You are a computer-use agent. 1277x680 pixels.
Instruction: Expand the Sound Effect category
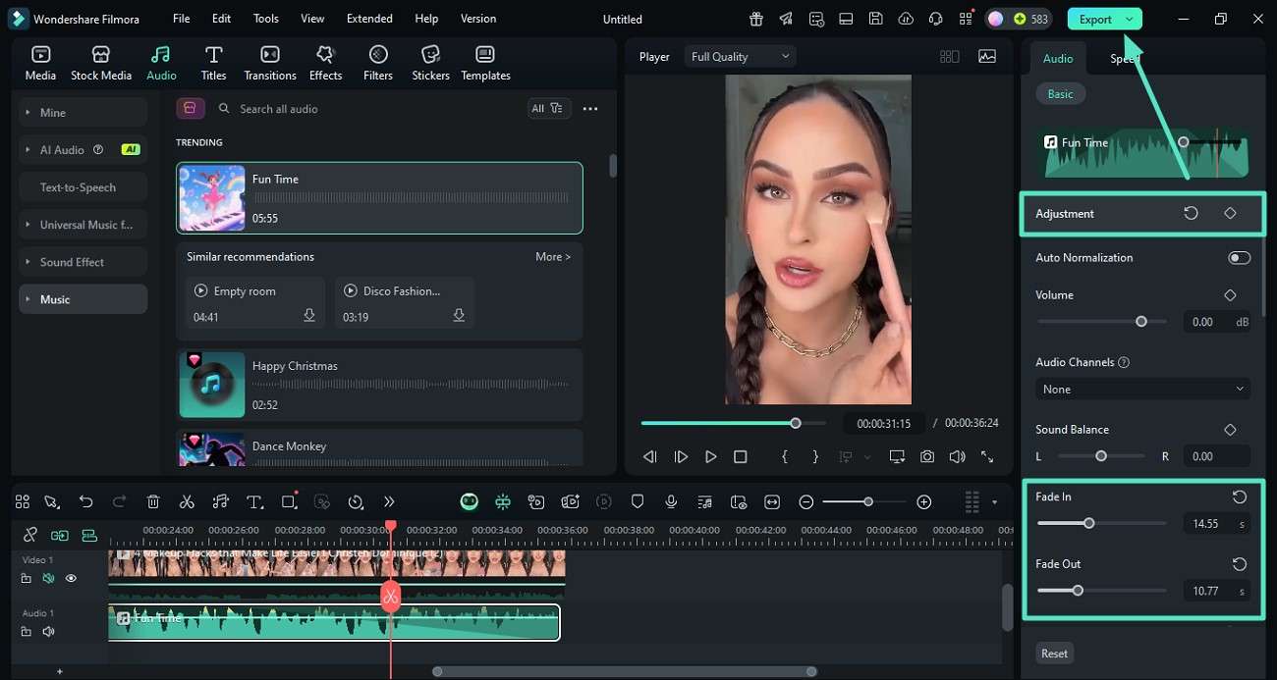click(x=83, y=262)
